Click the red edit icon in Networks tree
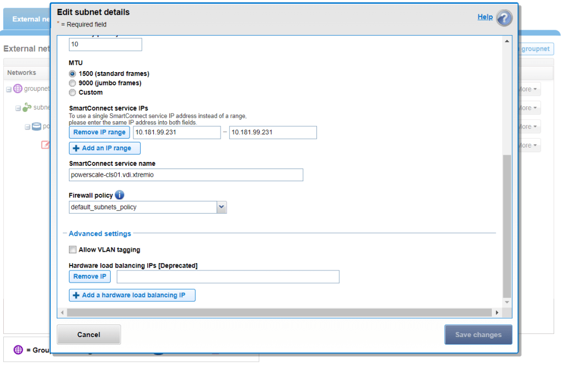 point(46,145)
